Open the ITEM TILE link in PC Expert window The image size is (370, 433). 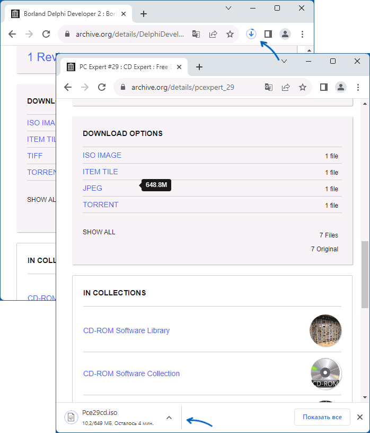point(100,172)
